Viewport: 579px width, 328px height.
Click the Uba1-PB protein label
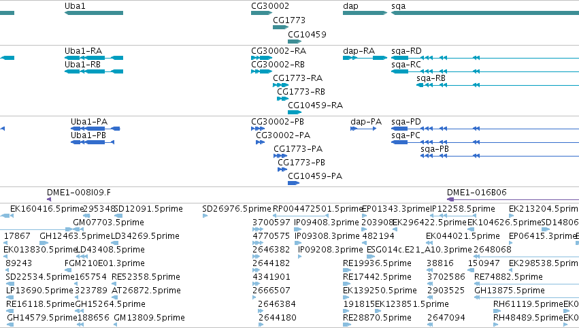point(88,135)
